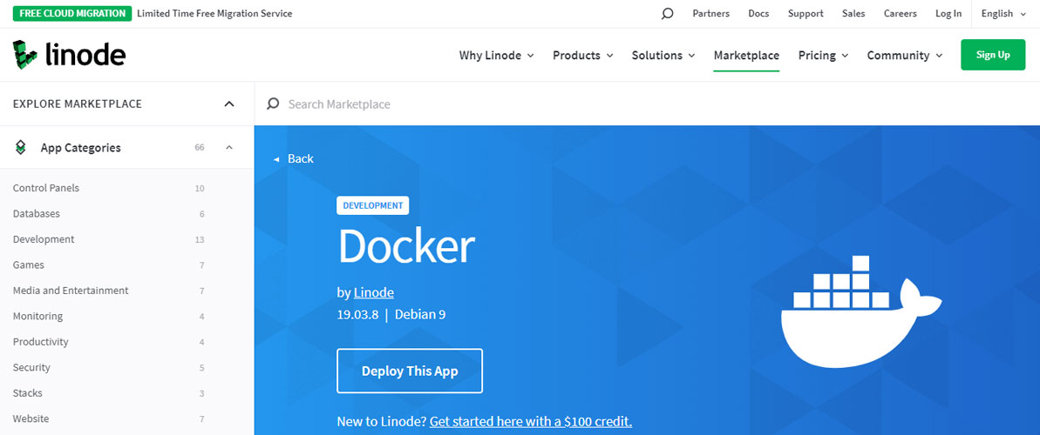The image size is (1040, 435).
Task: Select the Databases category
Action: 37,214
